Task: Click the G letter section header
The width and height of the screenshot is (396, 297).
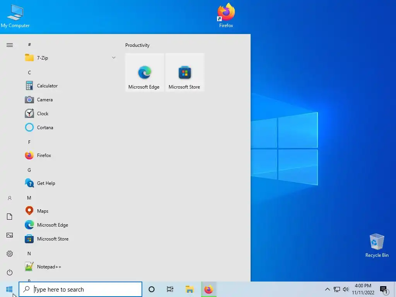Action: click(x=29, y=170)
